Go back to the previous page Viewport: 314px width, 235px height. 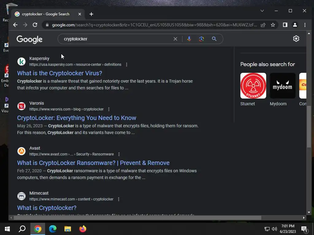[x=15, y=25]
